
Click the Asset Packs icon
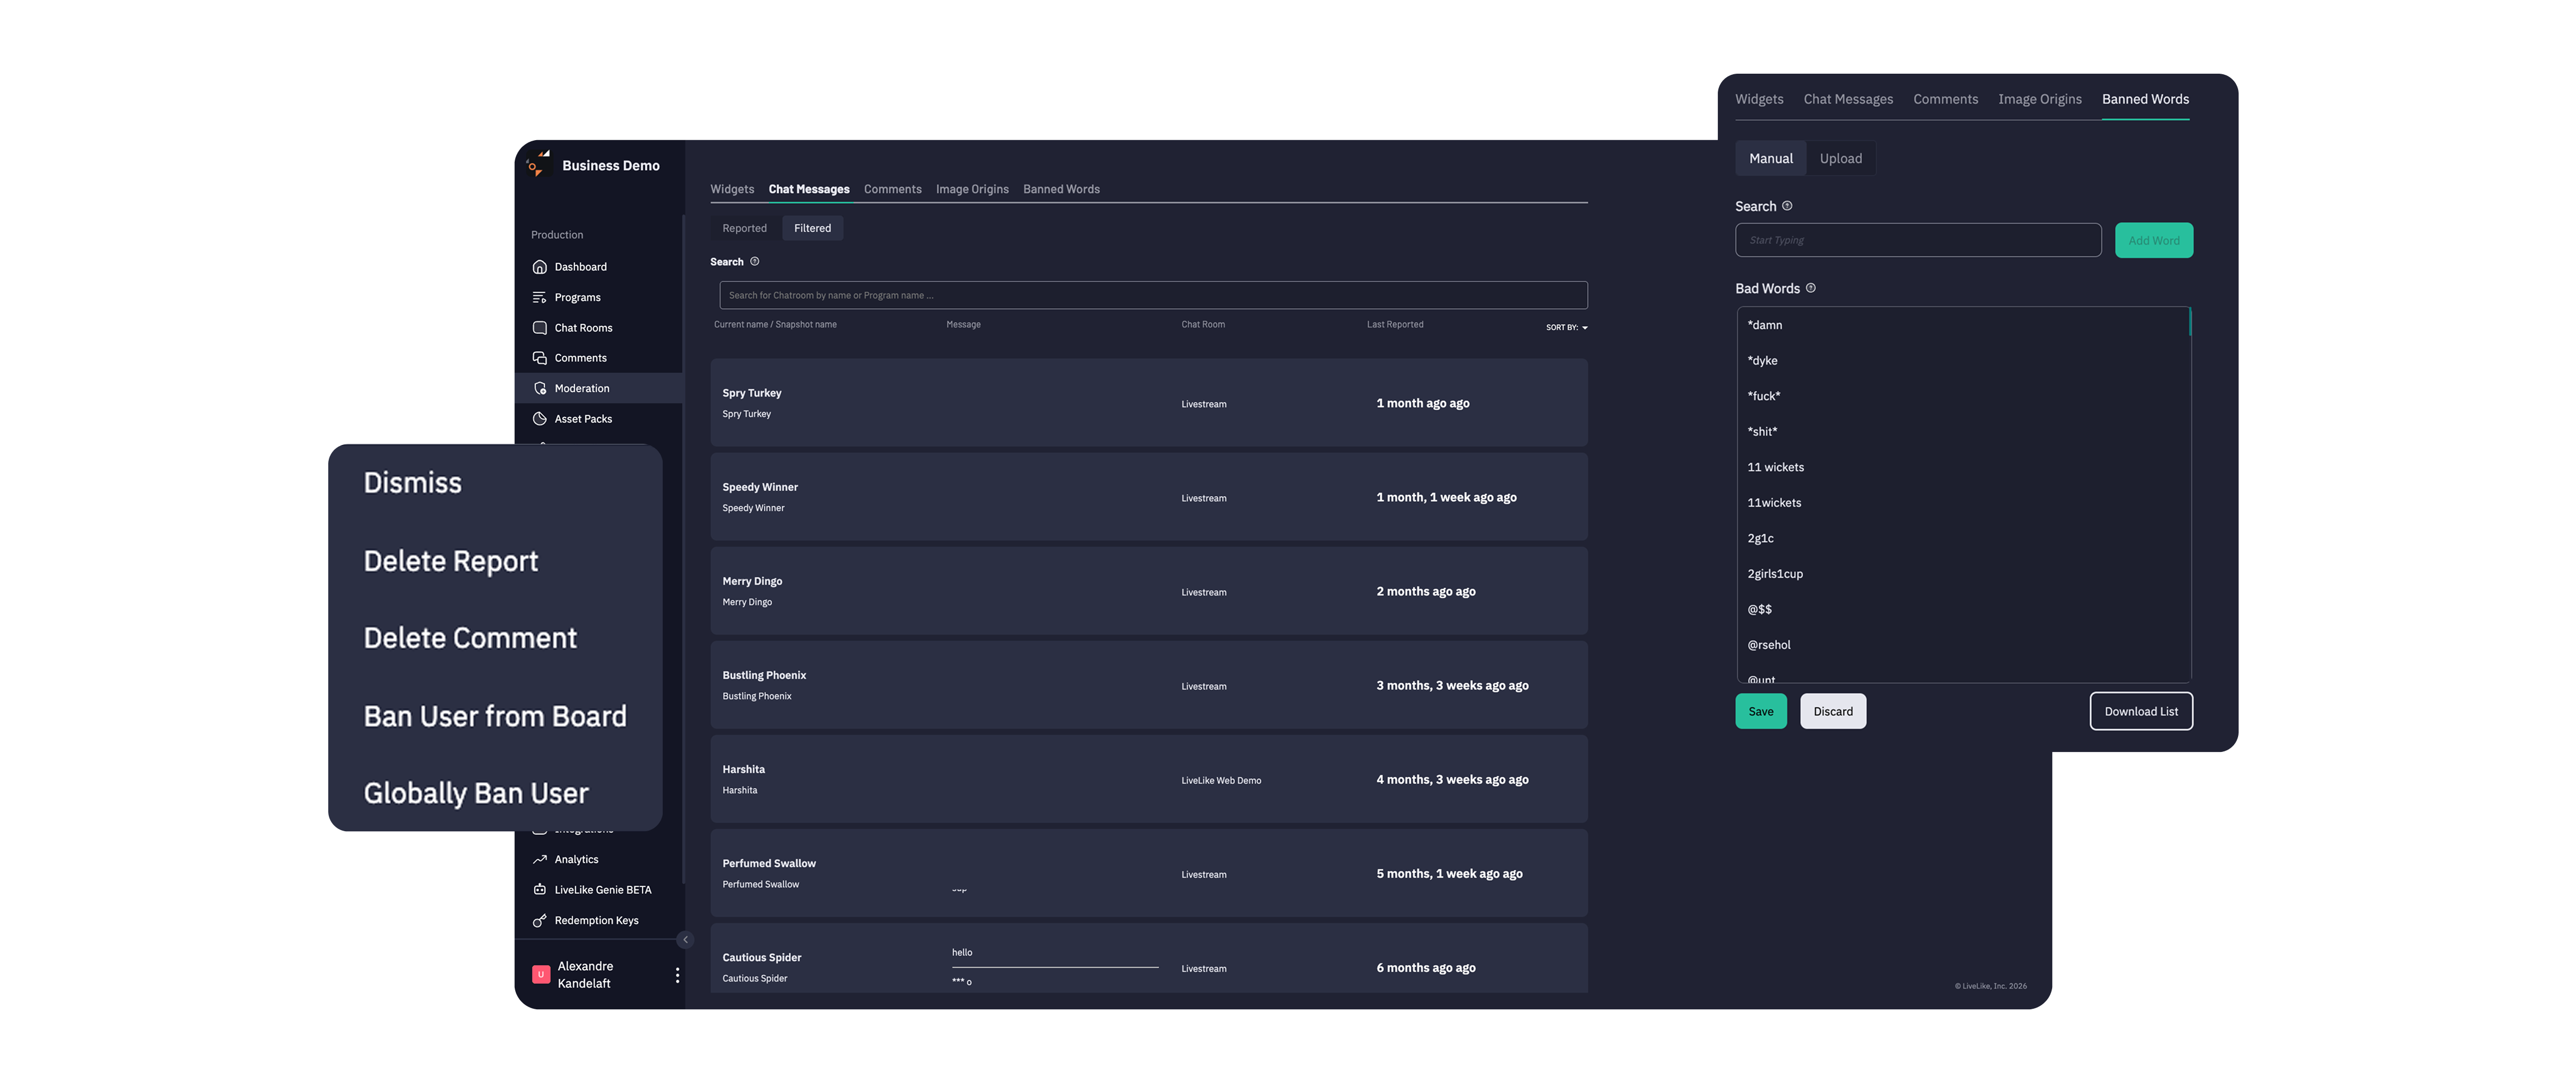tap(539, 419)
